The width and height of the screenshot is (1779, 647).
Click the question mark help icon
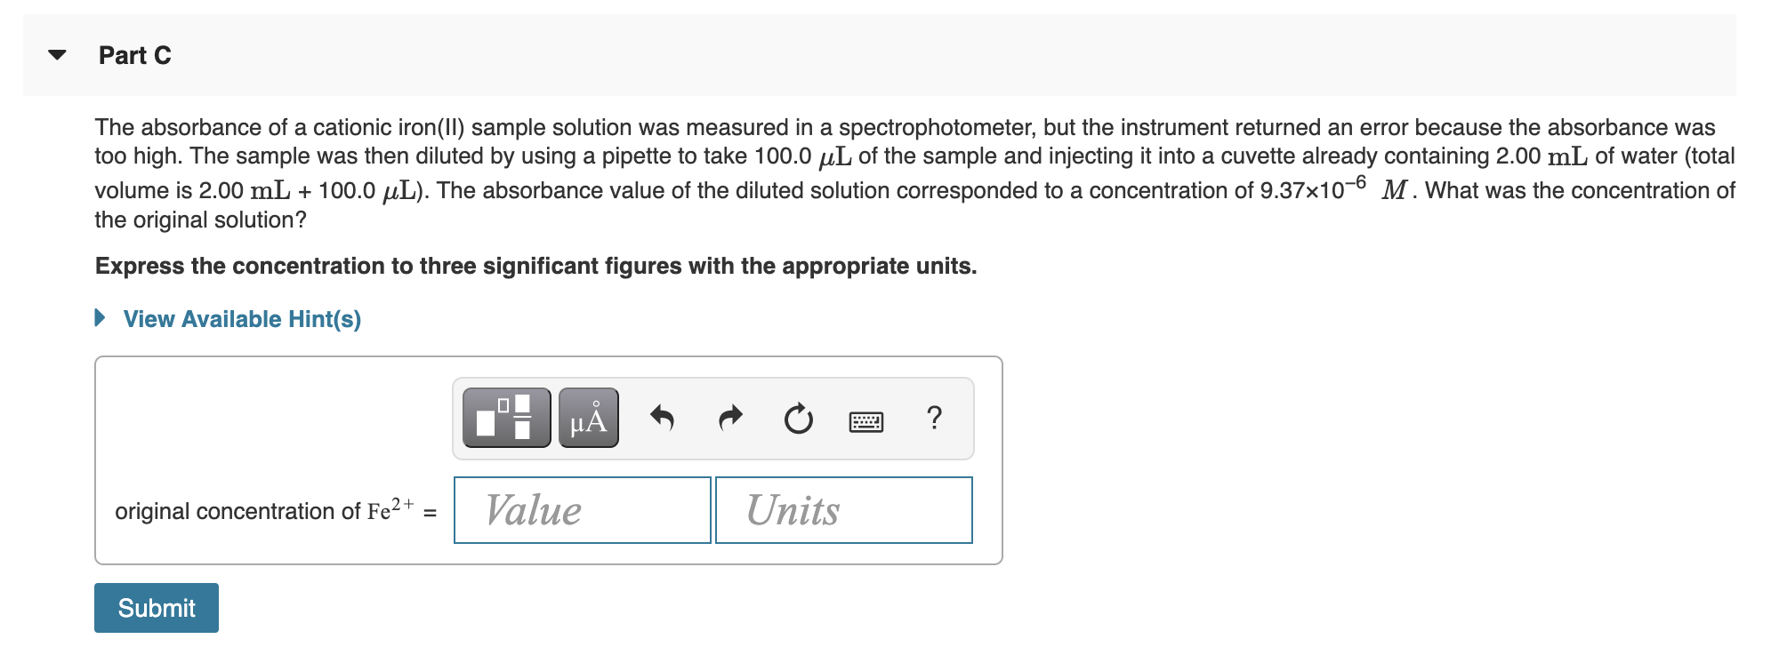[933, 418]
